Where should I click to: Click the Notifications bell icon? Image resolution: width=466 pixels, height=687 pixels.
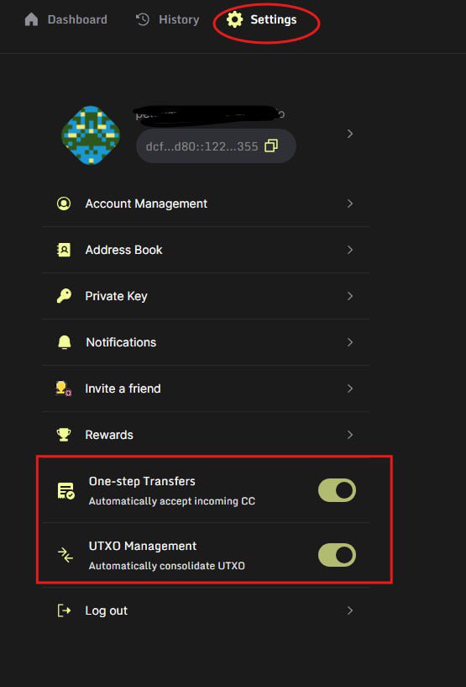(x=65, y=342)
